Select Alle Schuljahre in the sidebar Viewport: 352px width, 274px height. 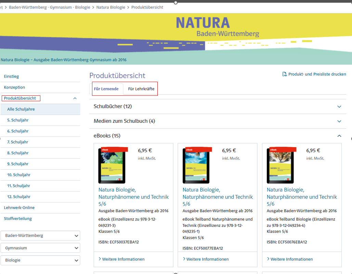click(x=40, y=109)
